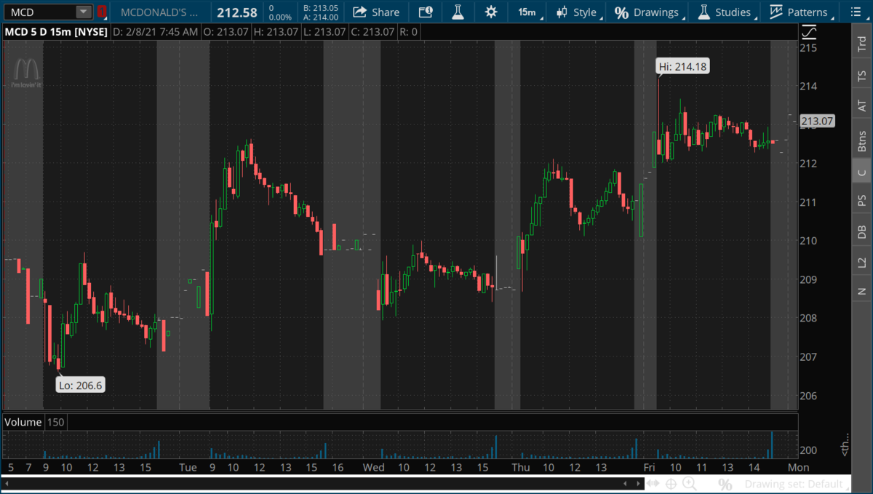Click the 213.07 current price label on axis

(817, 121)
